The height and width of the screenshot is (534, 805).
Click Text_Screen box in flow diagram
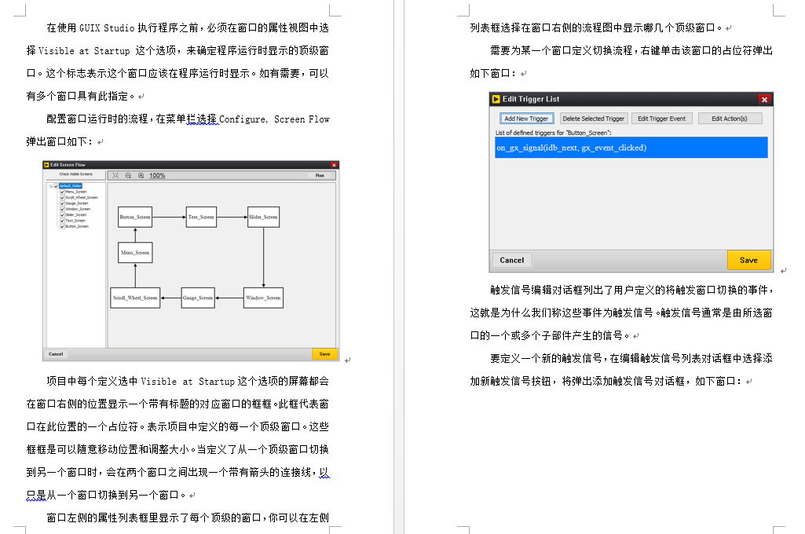201,218
